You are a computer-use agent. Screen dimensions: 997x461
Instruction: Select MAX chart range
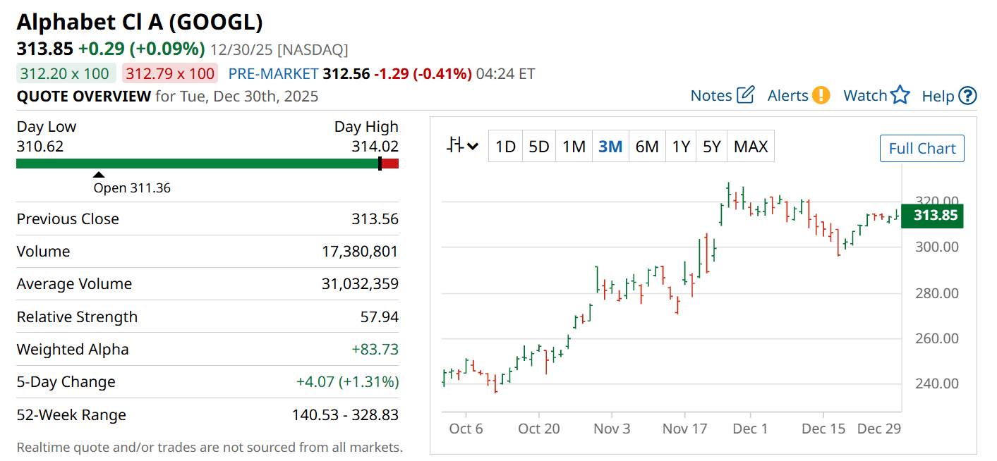751,147
